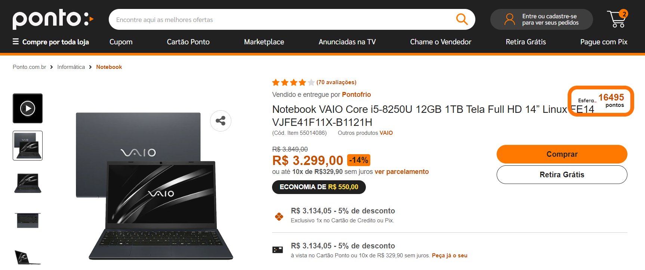645x270 pixels.
Task: Open the hamburger menu Compre por toda loja
Action: pos(51,42)
